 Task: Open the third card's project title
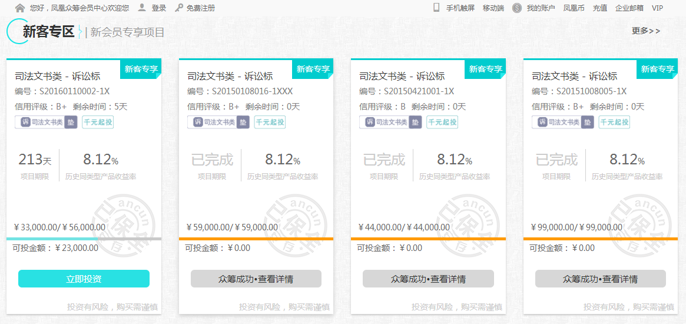click(402, 76)
